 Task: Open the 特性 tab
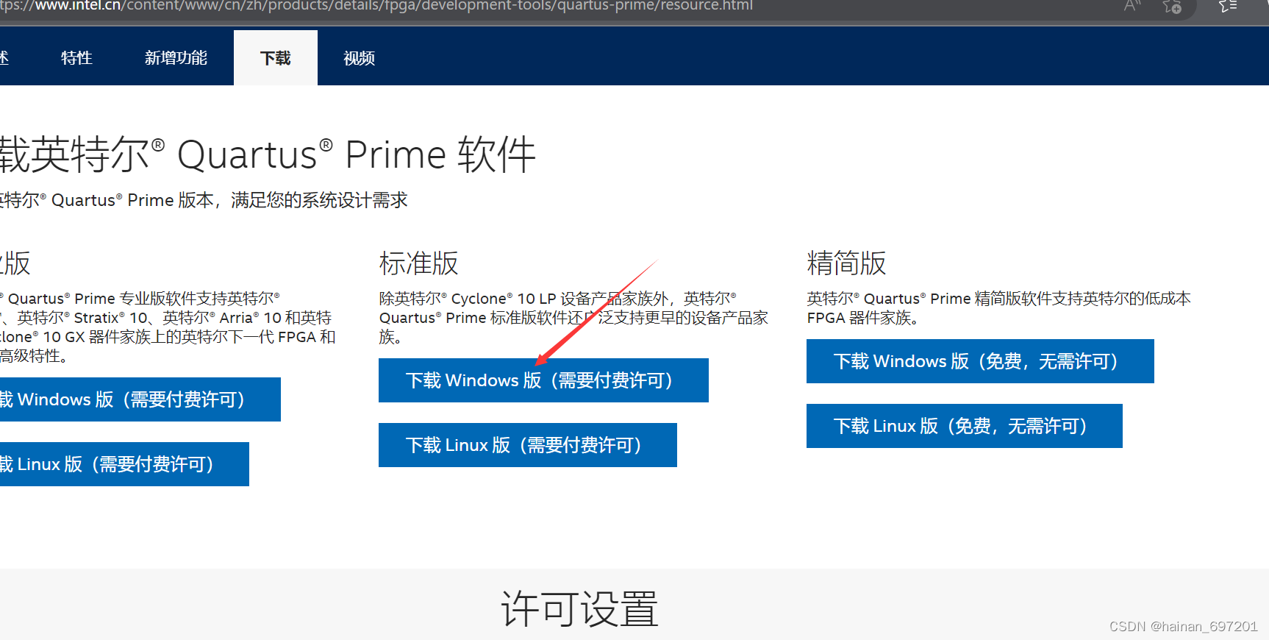(76, 58)
